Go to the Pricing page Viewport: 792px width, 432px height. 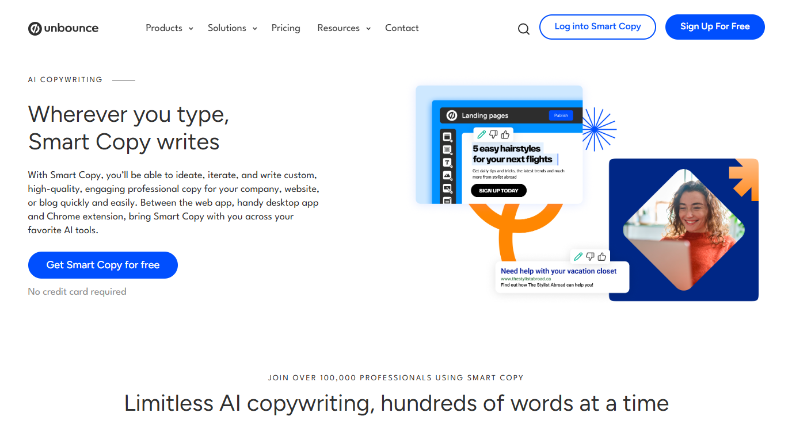pos(285,28)
